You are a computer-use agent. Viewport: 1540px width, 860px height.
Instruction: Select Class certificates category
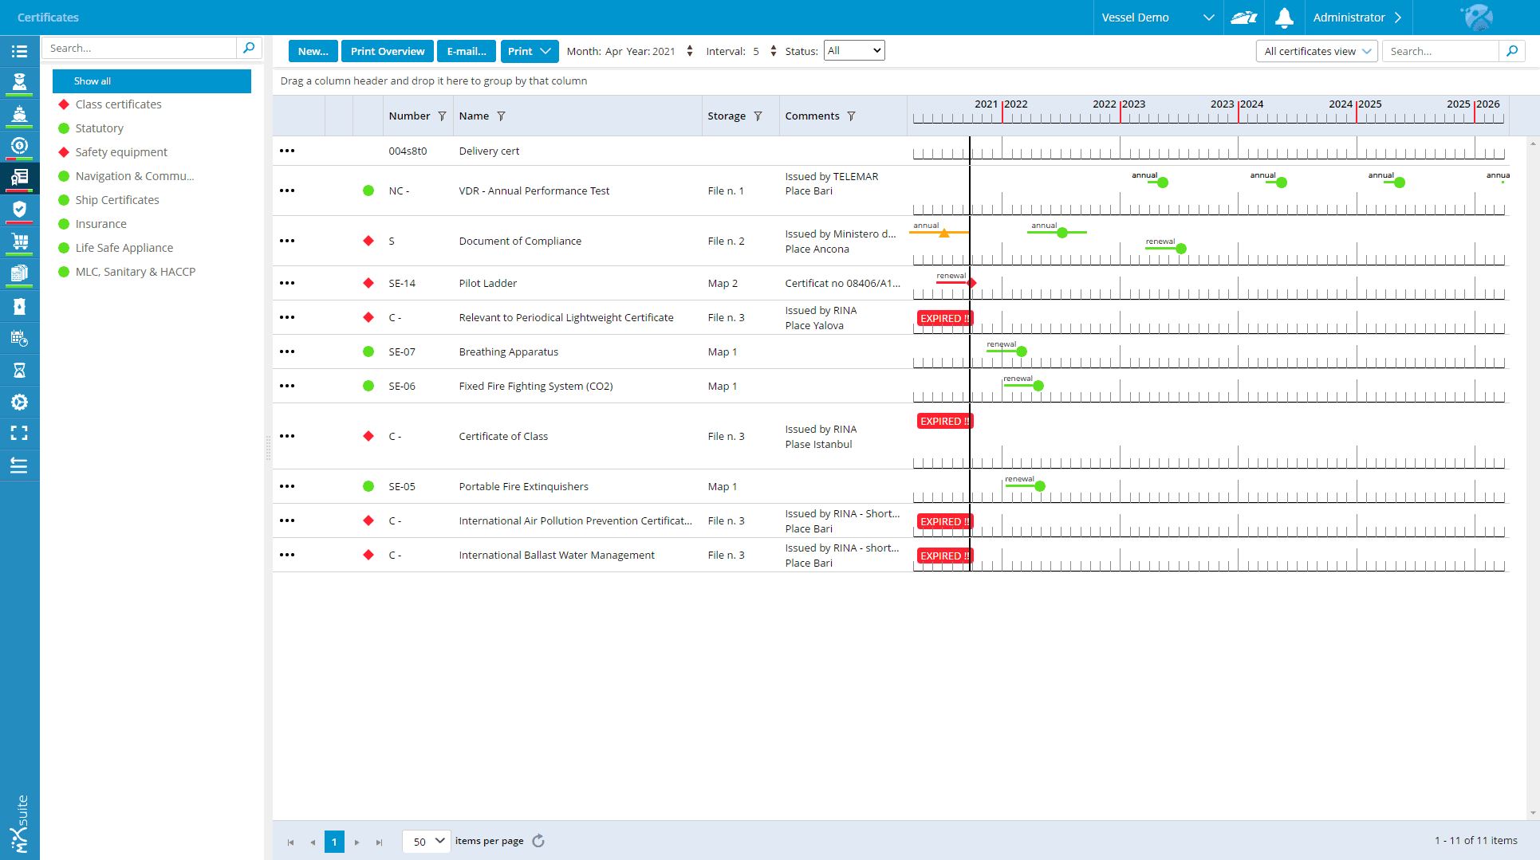pyautogui.click(x=118, y=104)
